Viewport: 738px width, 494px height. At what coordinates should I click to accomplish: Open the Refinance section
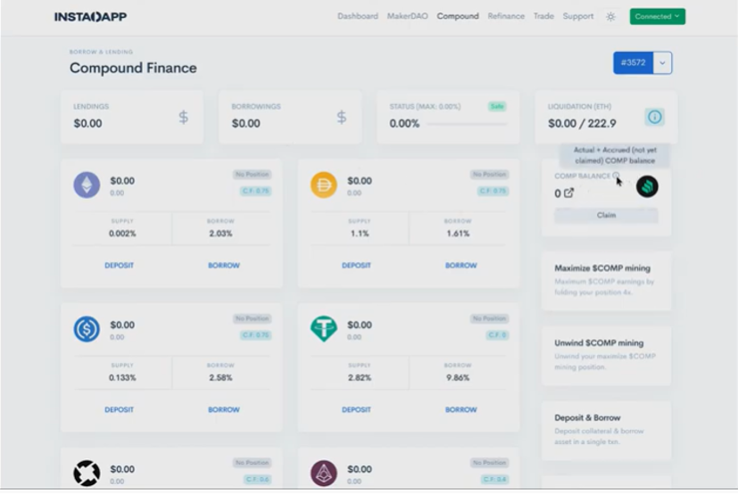point(506,16)
